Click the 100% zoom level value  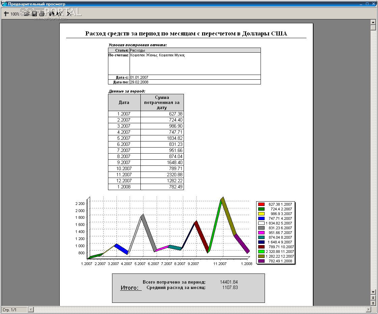coord(15,14)
